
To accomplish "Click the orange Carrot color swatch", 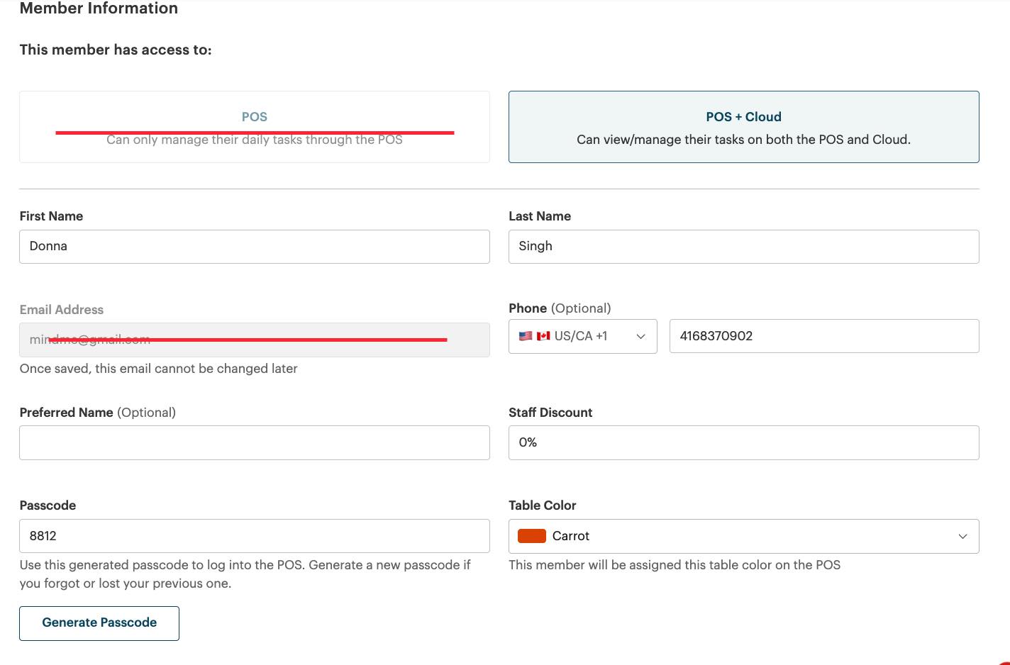I will point(531,536).
